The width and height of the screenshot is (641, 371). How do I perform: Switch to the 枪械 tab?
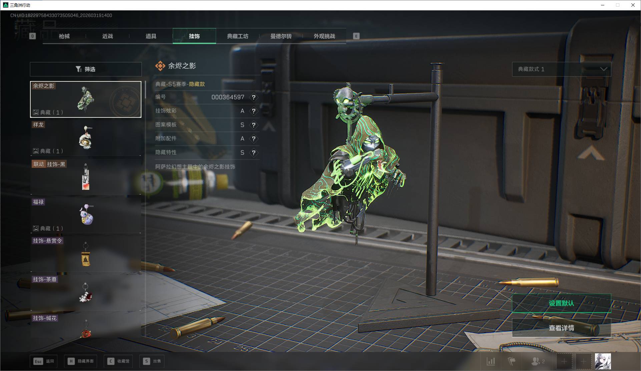[64, 36]
